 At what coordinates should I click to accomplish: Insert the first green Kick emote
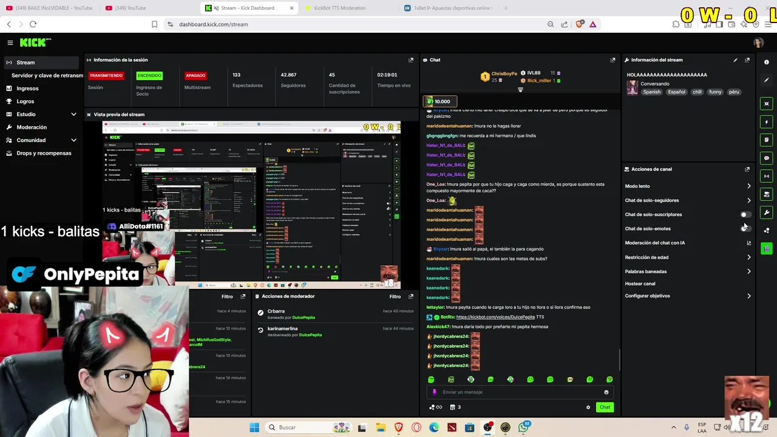(431, 379)
